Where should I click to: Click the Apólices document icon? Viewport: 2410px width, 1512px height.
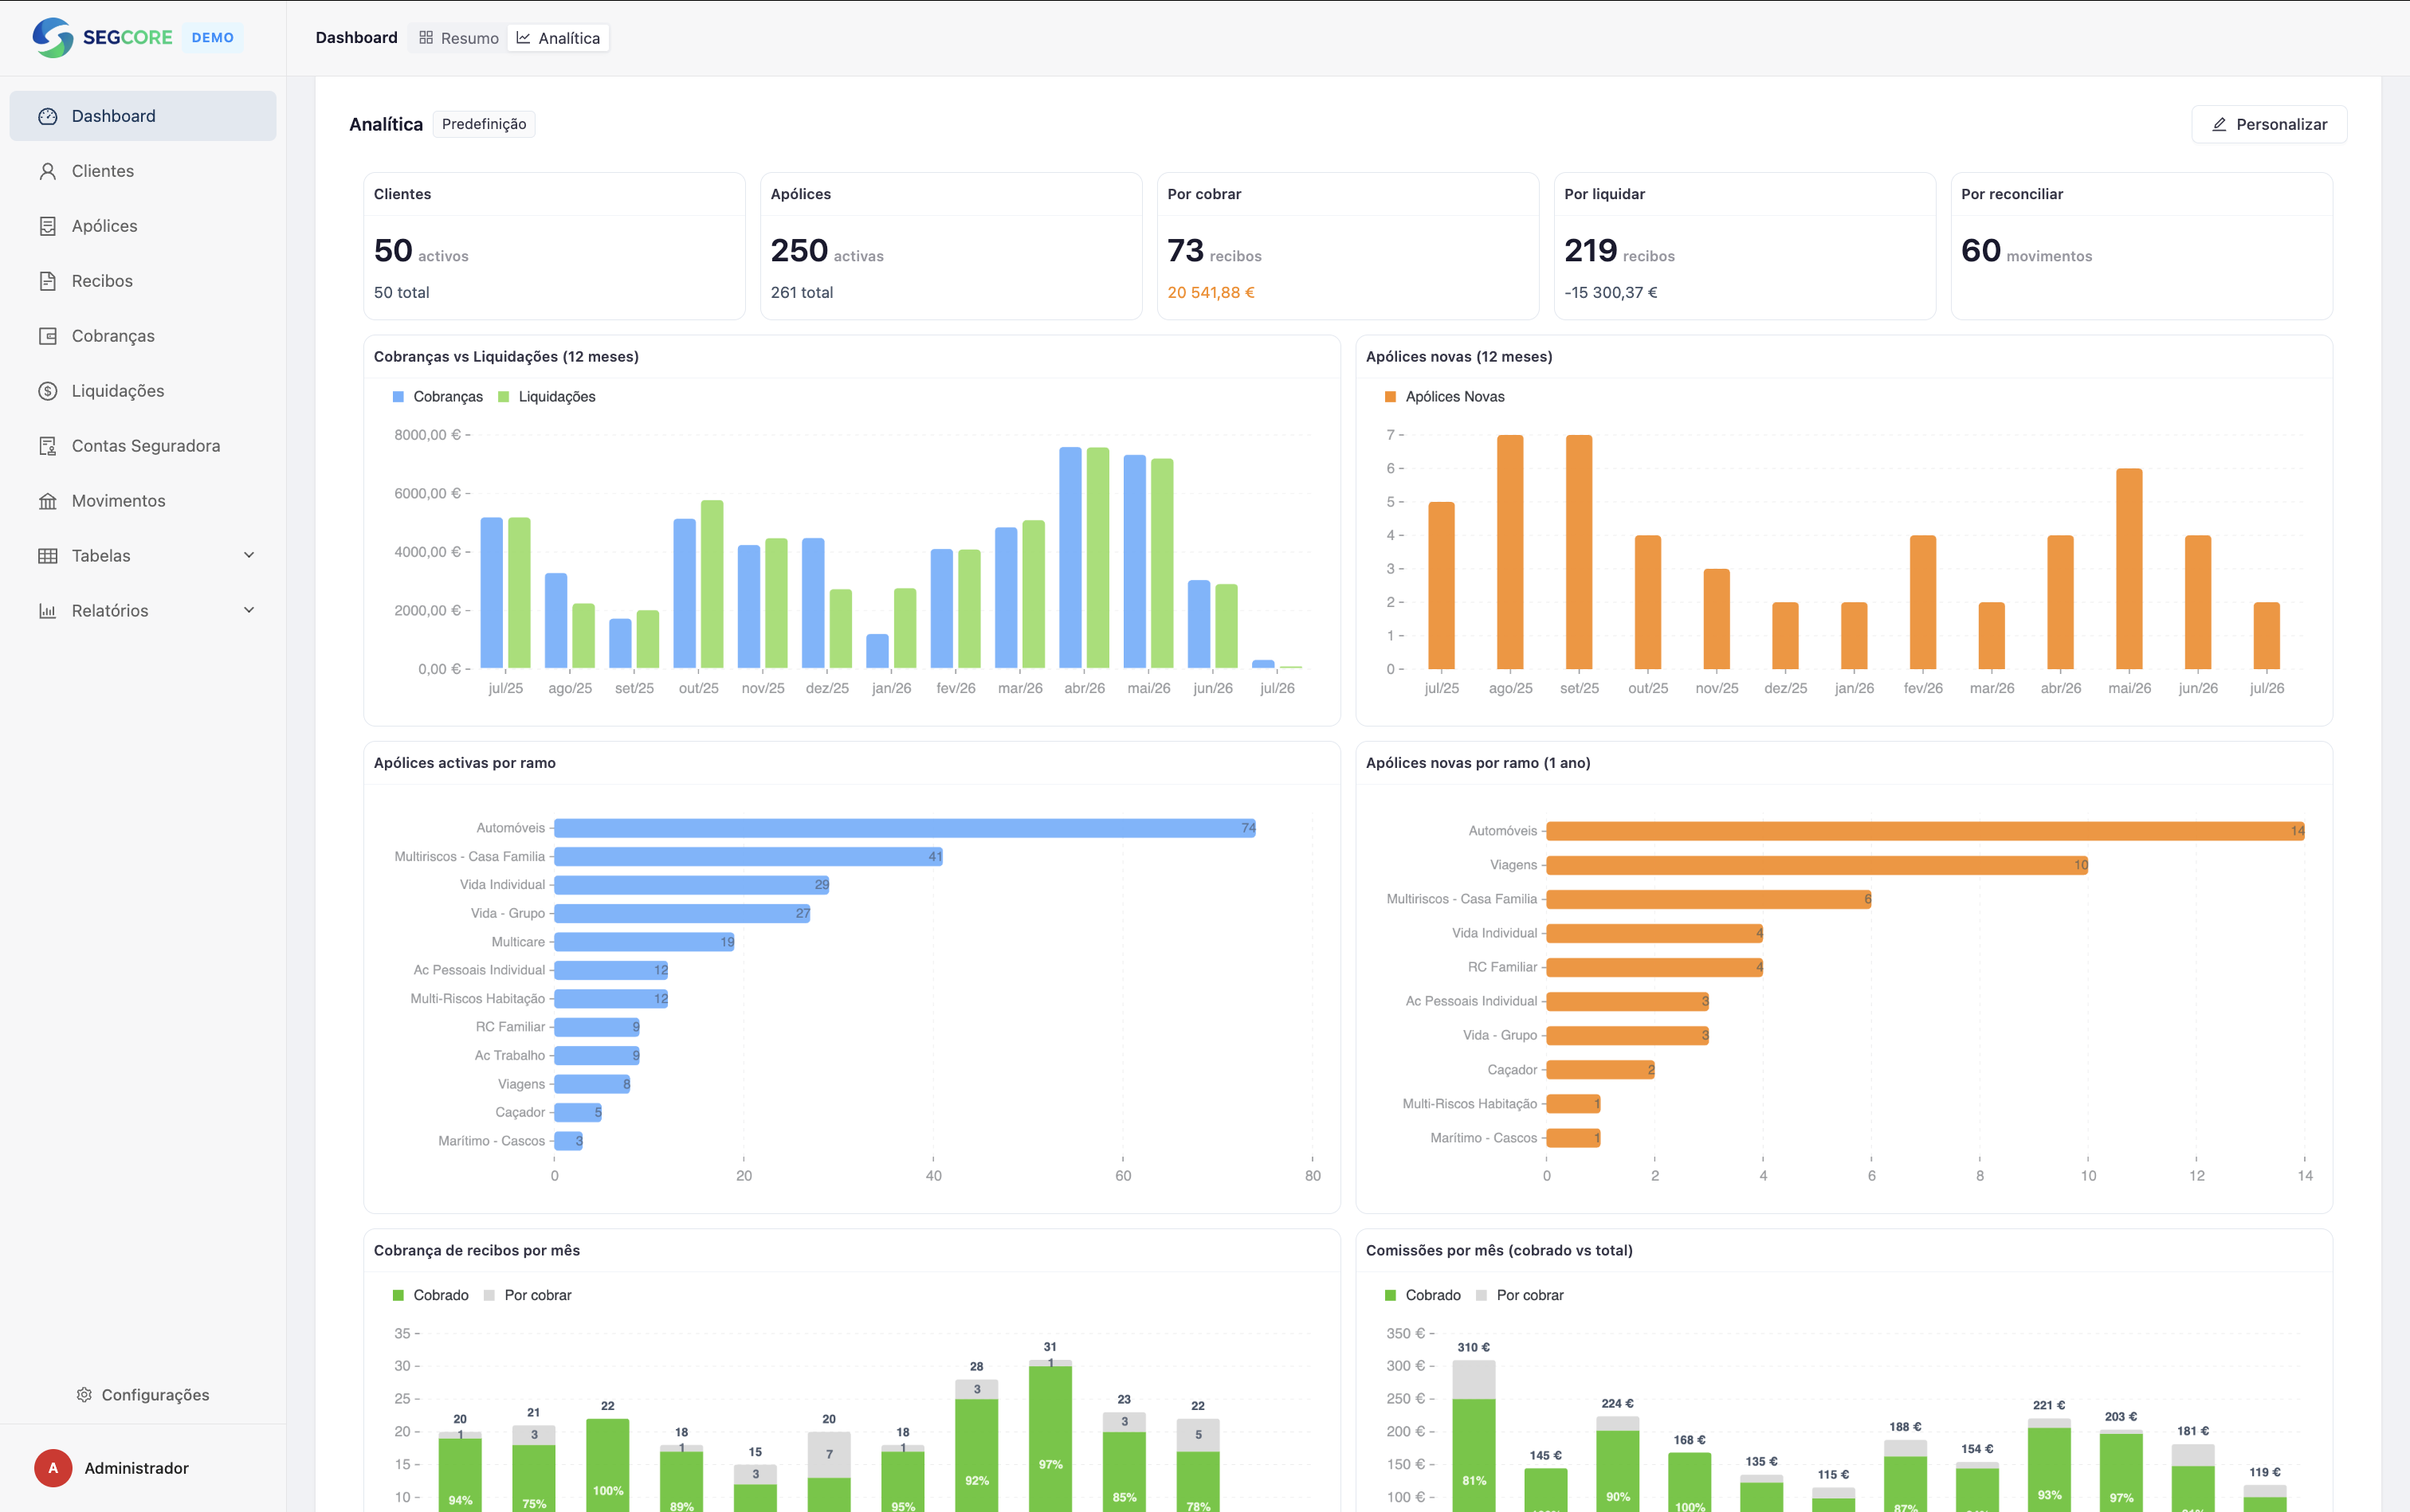[x=47, y=226]
